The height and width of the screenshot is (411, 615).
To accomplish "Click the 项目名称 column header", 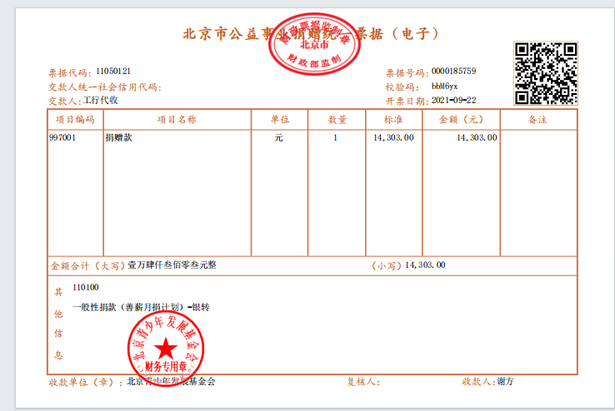I will pos(177,120).
